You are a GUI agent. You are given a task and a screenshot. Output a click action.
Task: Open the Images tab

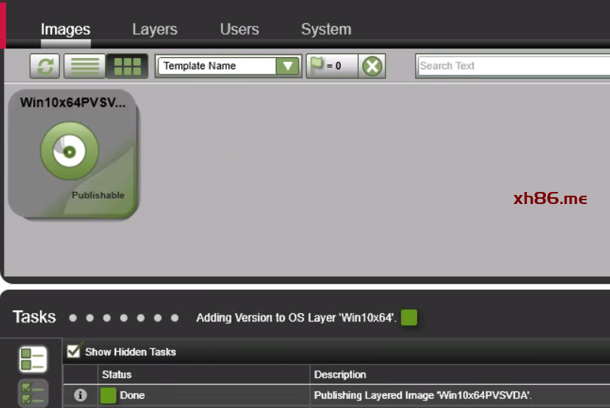click(x=66, y=29)
